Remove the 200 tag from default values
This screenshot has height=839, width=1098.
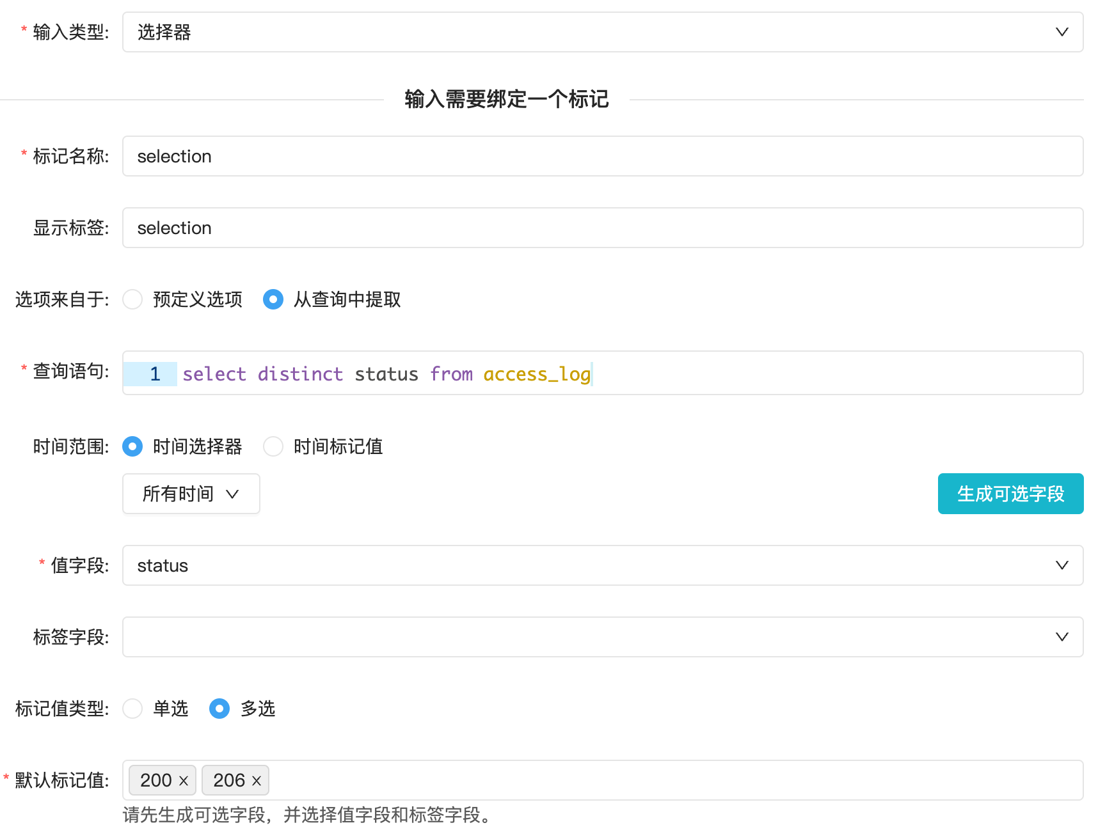[184, 781]
